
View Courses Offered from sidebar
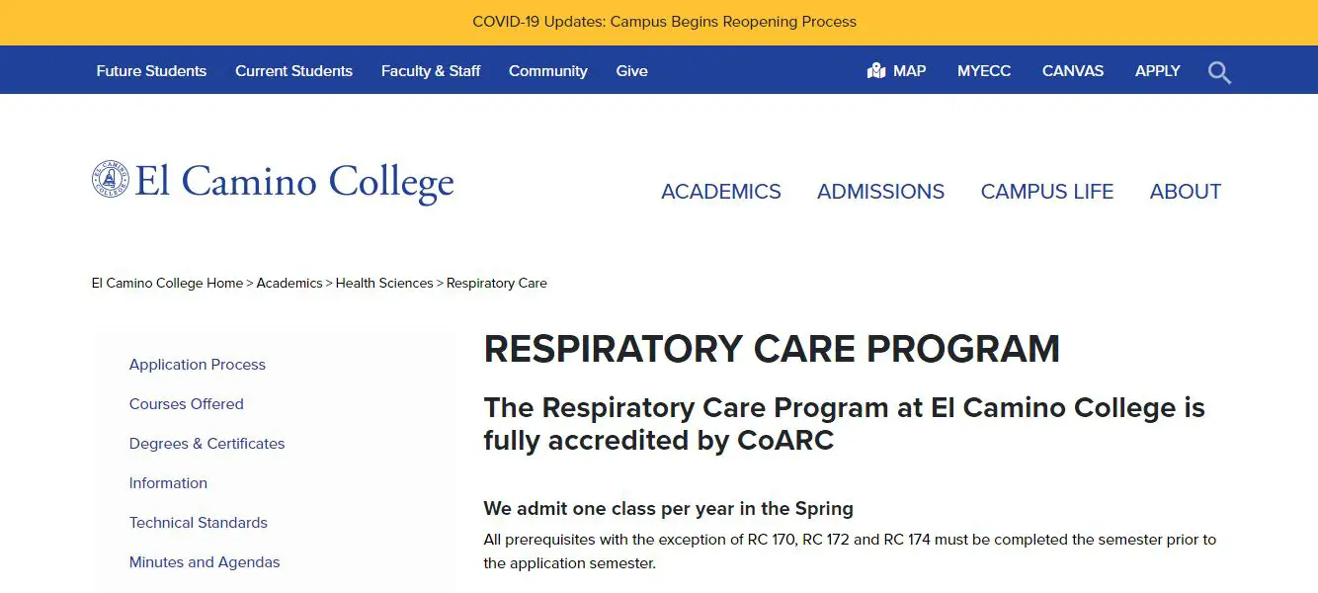pos(186,403)
